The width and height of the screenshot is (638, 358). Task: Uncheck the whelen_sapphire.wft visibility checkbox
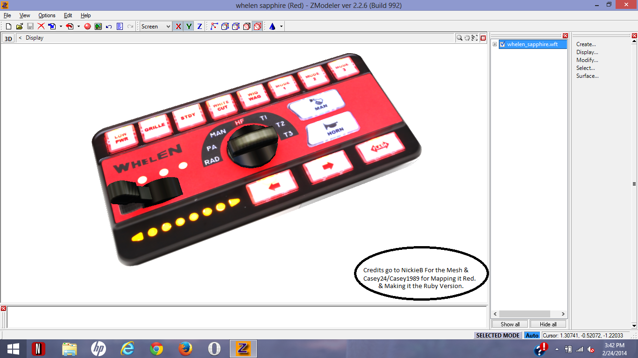(x=503, y=44)
